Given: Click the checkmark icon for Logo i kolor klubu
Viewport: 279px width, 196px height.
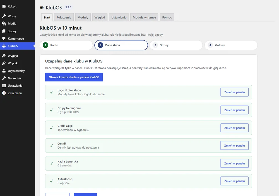Looking at the screenshot, I should (51, 92).
